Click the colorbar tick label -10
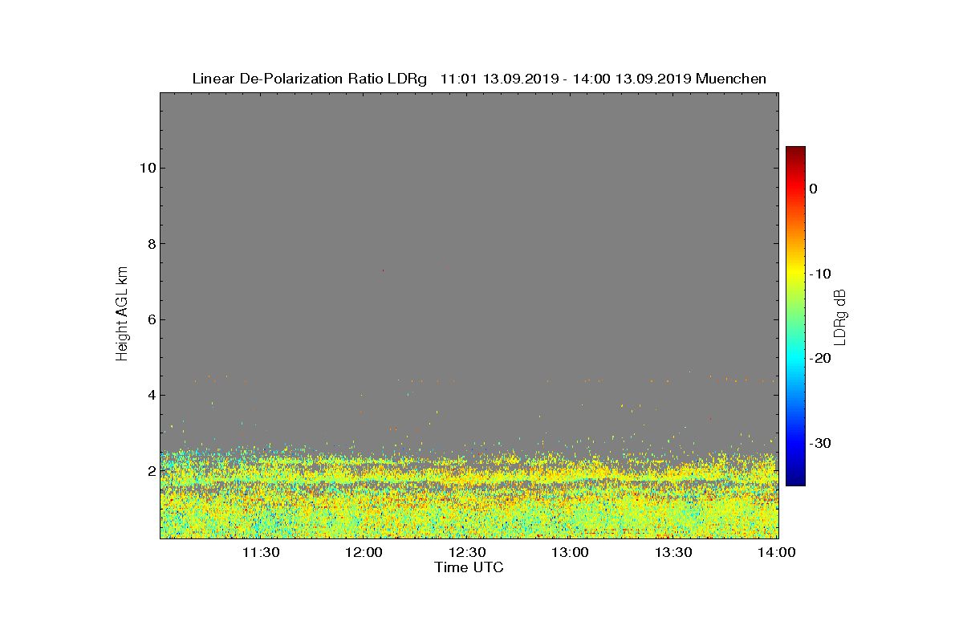Screen dimensions: 963x642 [x=820, y=274]
